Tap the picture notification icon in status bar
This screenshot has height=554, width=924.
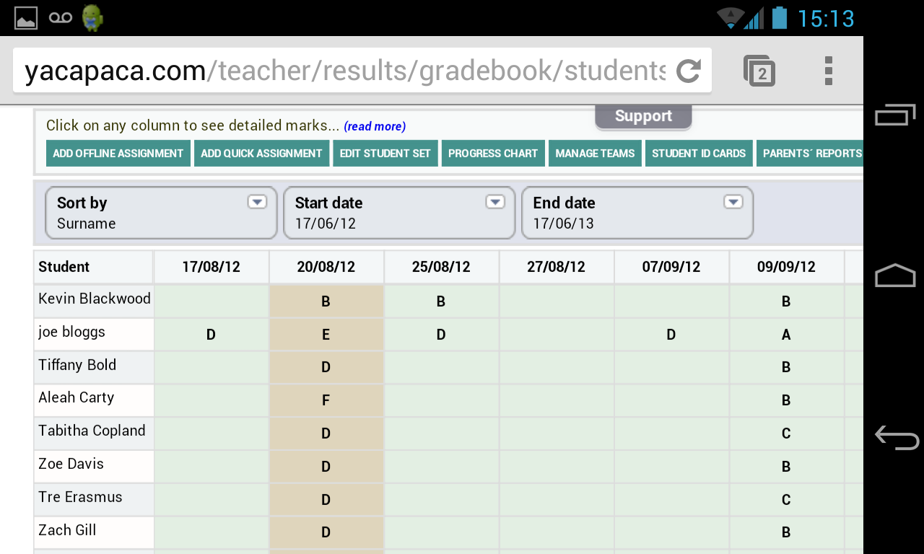pos(26,18)
